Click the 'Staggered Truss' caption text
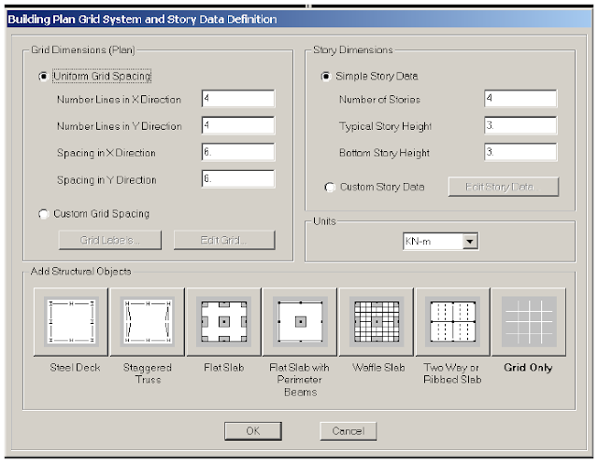The width and height of the screenshot is (598, 463). (x=148, y=373)
